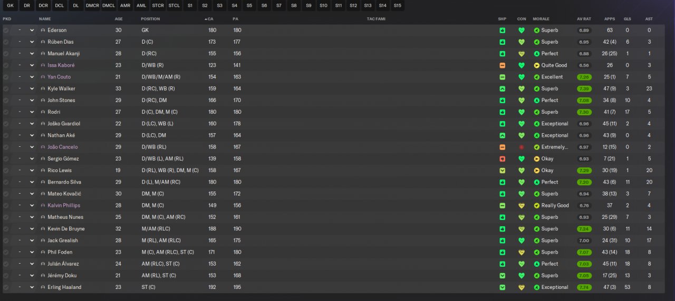Click Issa Kaboré's yellow morale icon

click(x=537, y=65)
